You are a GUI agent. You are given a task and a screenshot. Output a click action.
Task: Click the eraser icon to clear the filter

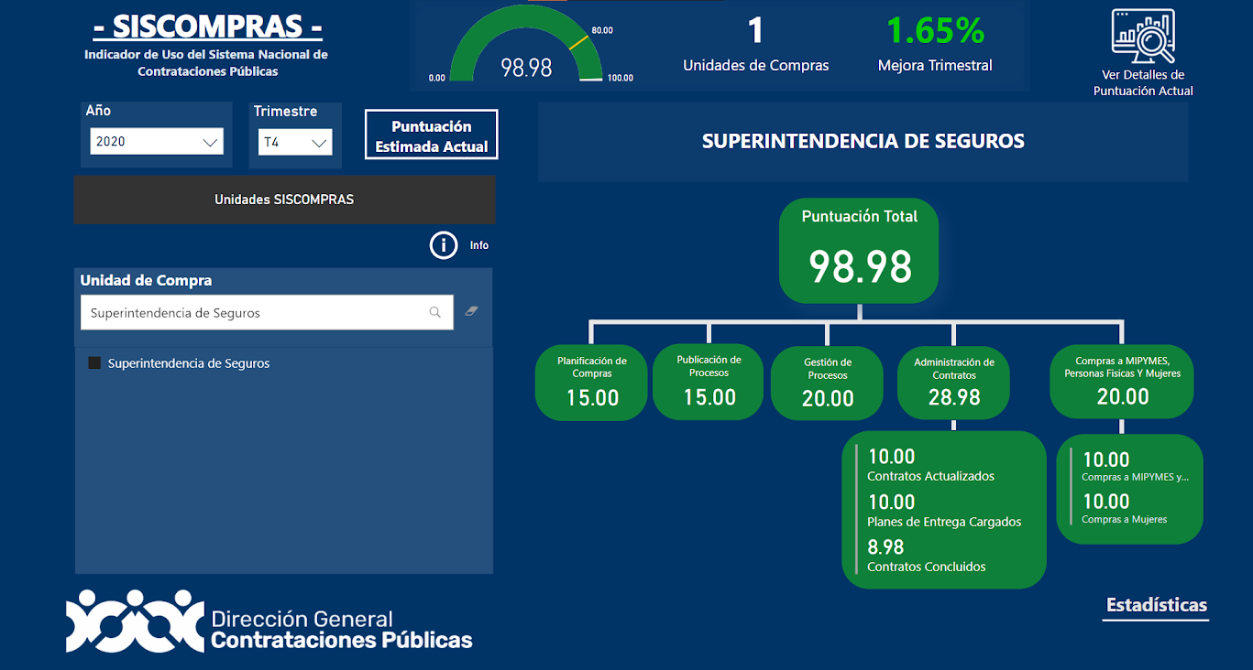pos(470,312)
